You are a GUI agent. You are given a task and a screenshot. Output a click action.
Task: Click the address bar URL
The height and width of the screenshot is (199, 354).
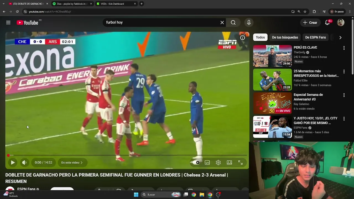[x=50, y=12]
